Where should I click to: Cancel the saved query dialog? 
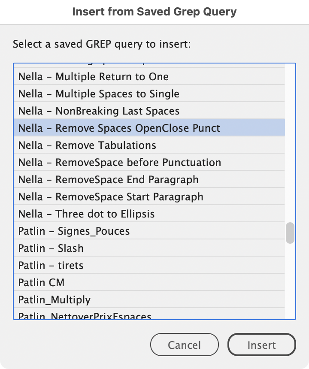pyautogui.click(x=184, y=345)
